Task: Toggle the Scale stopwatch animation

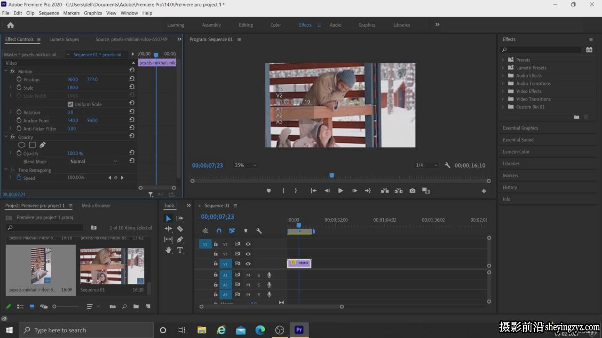Action: pyautogui.click(x=19, y=87)
